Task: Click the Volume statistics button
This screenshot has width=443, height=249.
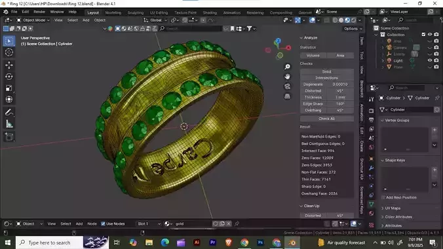Action: pyautogui.click(x=313, y=56)
